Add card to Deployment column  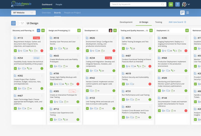pos(187,31)
